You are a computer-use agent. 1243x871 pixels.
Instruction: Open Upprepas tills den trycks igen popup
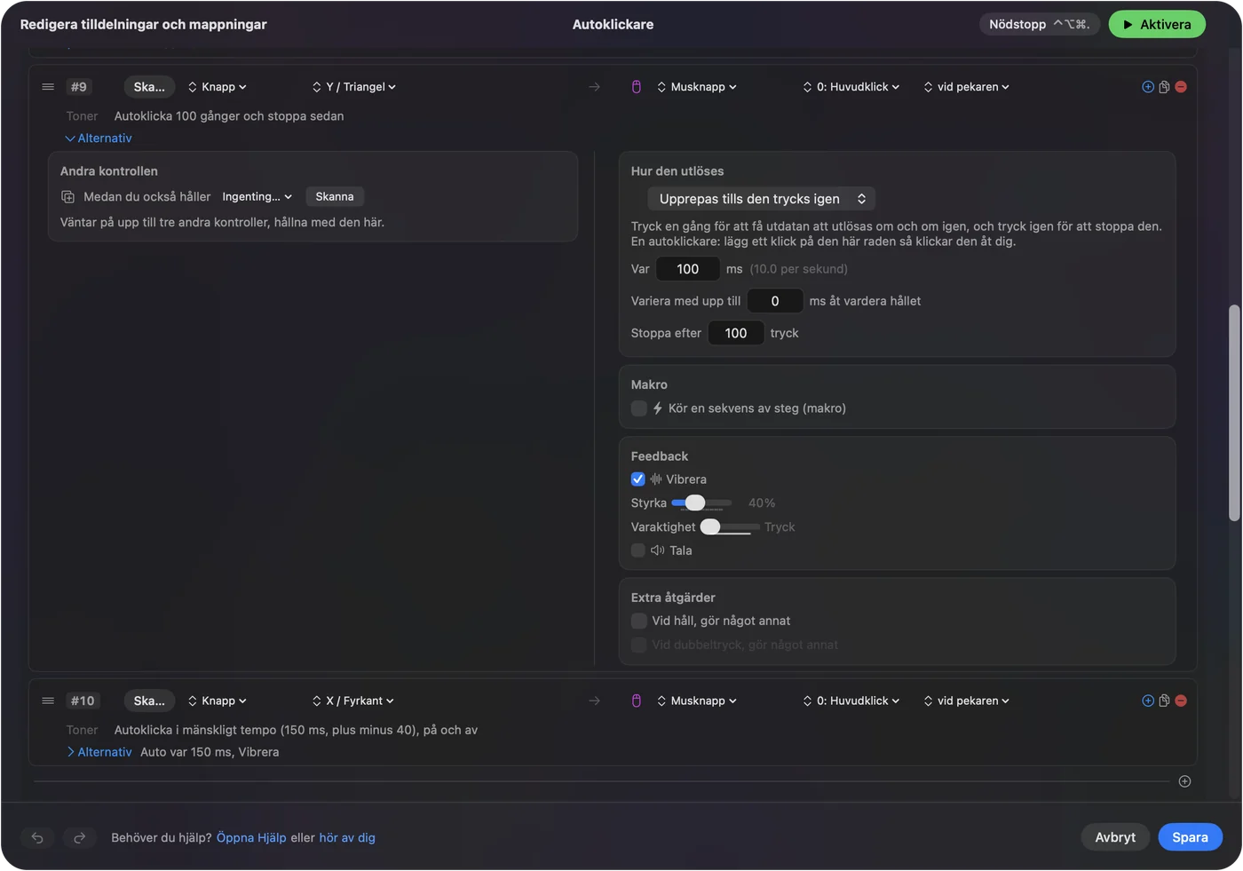(x=762, y=199)
